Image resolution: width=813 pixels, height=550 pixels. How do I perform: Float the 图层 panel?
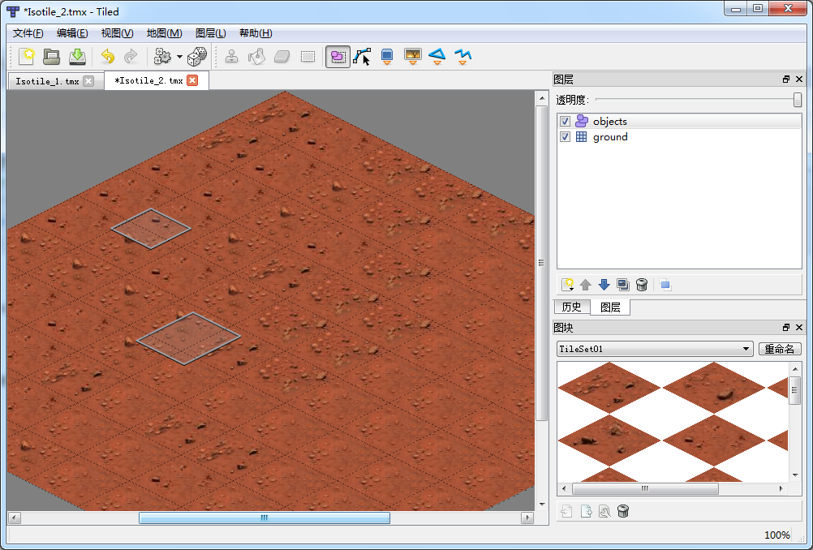pyautogui.click(x=786, y=79)
